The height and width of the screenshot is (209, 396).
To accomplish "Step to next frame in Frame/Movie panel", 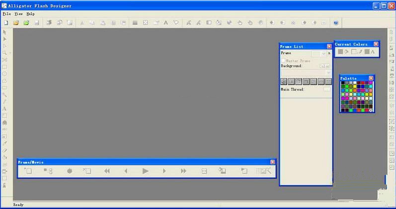I will pyautogui.click(x=164, y=171).
